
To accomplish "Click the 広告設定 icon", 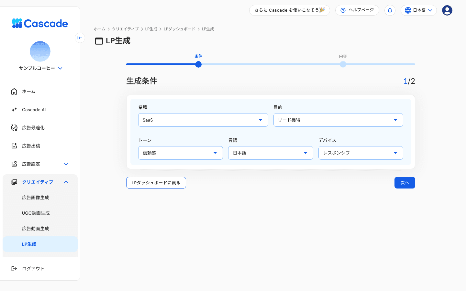I will [x=14, y=164].
